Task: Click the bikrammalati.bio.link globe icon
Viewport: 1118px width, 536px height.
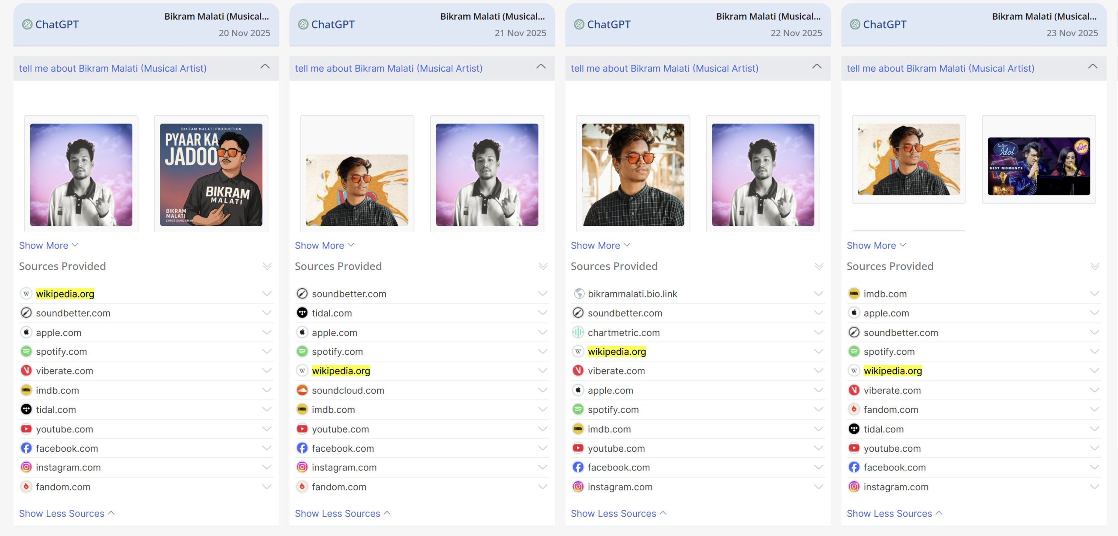Action: [x=579, y=294]
